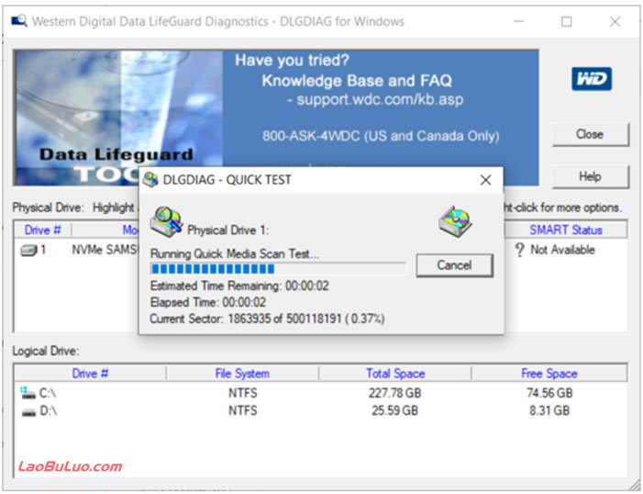Click the Close button in main window
643x494 pixels.
coord(590,134)
